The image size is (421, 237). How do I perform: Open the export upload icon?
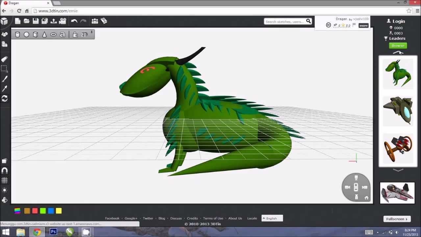pos(54,21)
